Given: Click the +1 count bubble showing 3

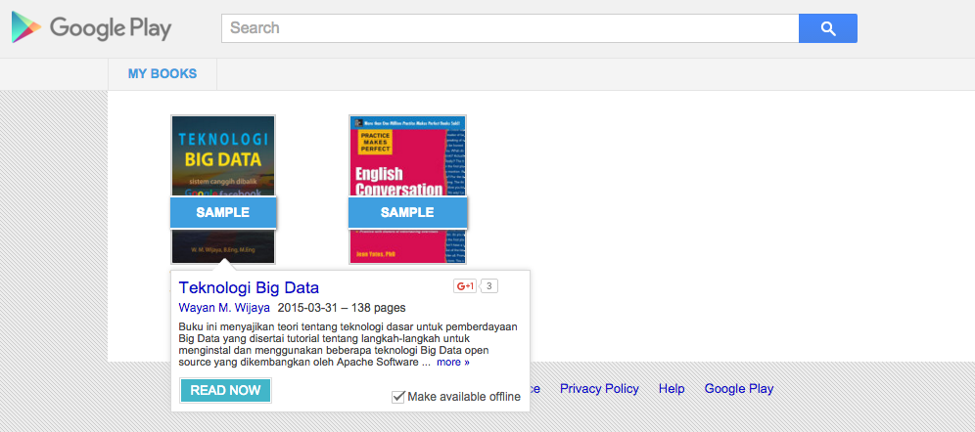Looking at the screenshot, I should point(488,286).
